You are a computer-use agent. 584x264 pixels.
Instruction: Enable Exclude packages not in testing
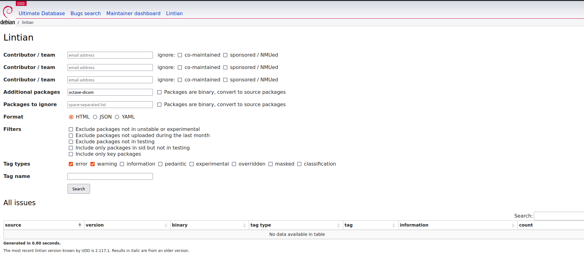[x=71, y=142]
